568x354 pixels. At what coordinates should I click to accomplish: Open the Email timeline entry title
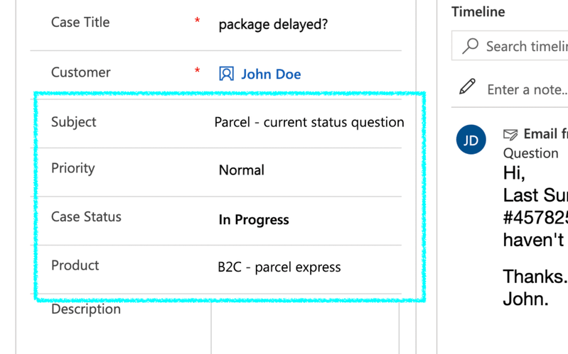545,134
